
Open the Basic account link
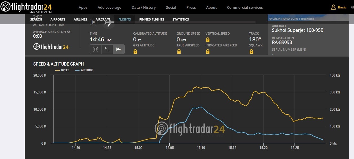tap(342, 7)
